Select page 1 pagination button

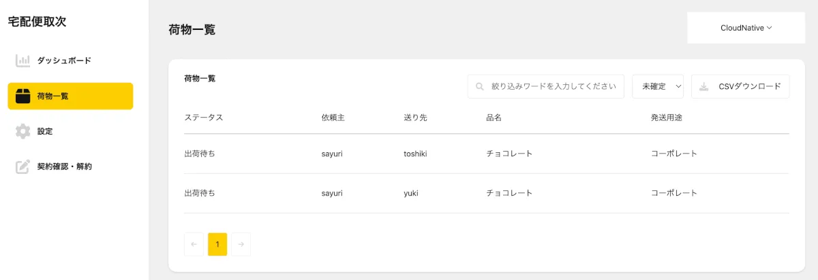pyautogui.click(x=217, y=245)
